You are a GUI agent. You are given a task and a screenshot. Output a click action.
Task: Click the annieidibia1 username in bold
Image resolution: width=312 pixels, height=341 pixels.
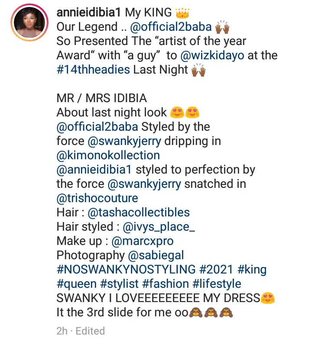point(88,13)
